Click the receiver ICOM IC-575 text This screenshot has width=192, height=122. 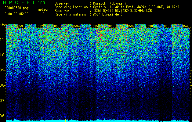[122, 11]
